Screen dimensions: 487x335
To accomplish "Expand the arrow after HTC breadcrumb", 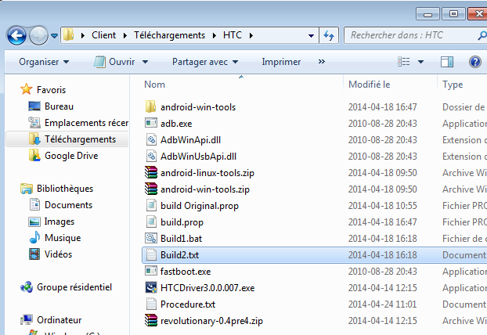I will pos(251,36).
